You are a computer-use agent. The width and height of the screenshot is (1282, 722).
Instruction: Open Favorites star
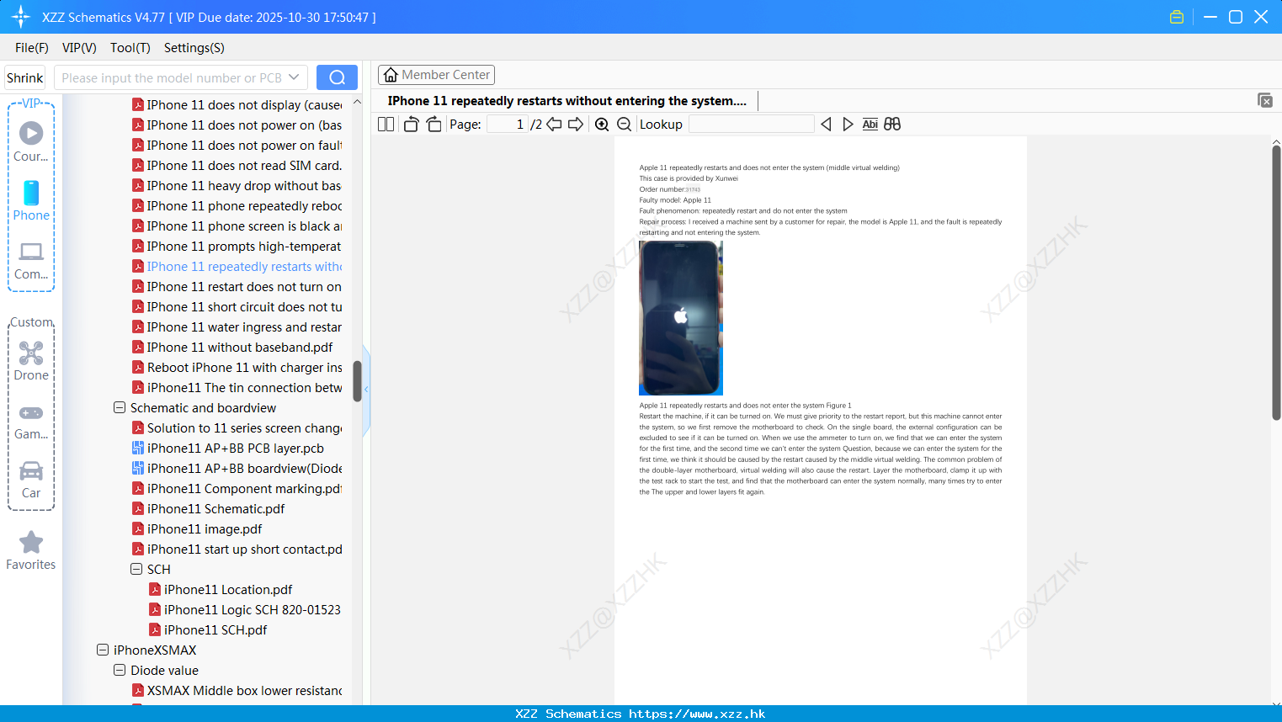coord(31,550)
